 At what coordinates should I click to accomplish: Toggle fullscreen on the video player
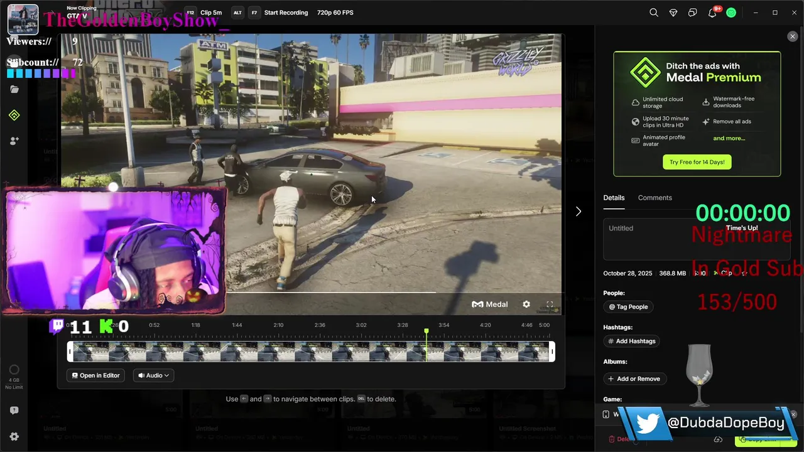point(550,304)
